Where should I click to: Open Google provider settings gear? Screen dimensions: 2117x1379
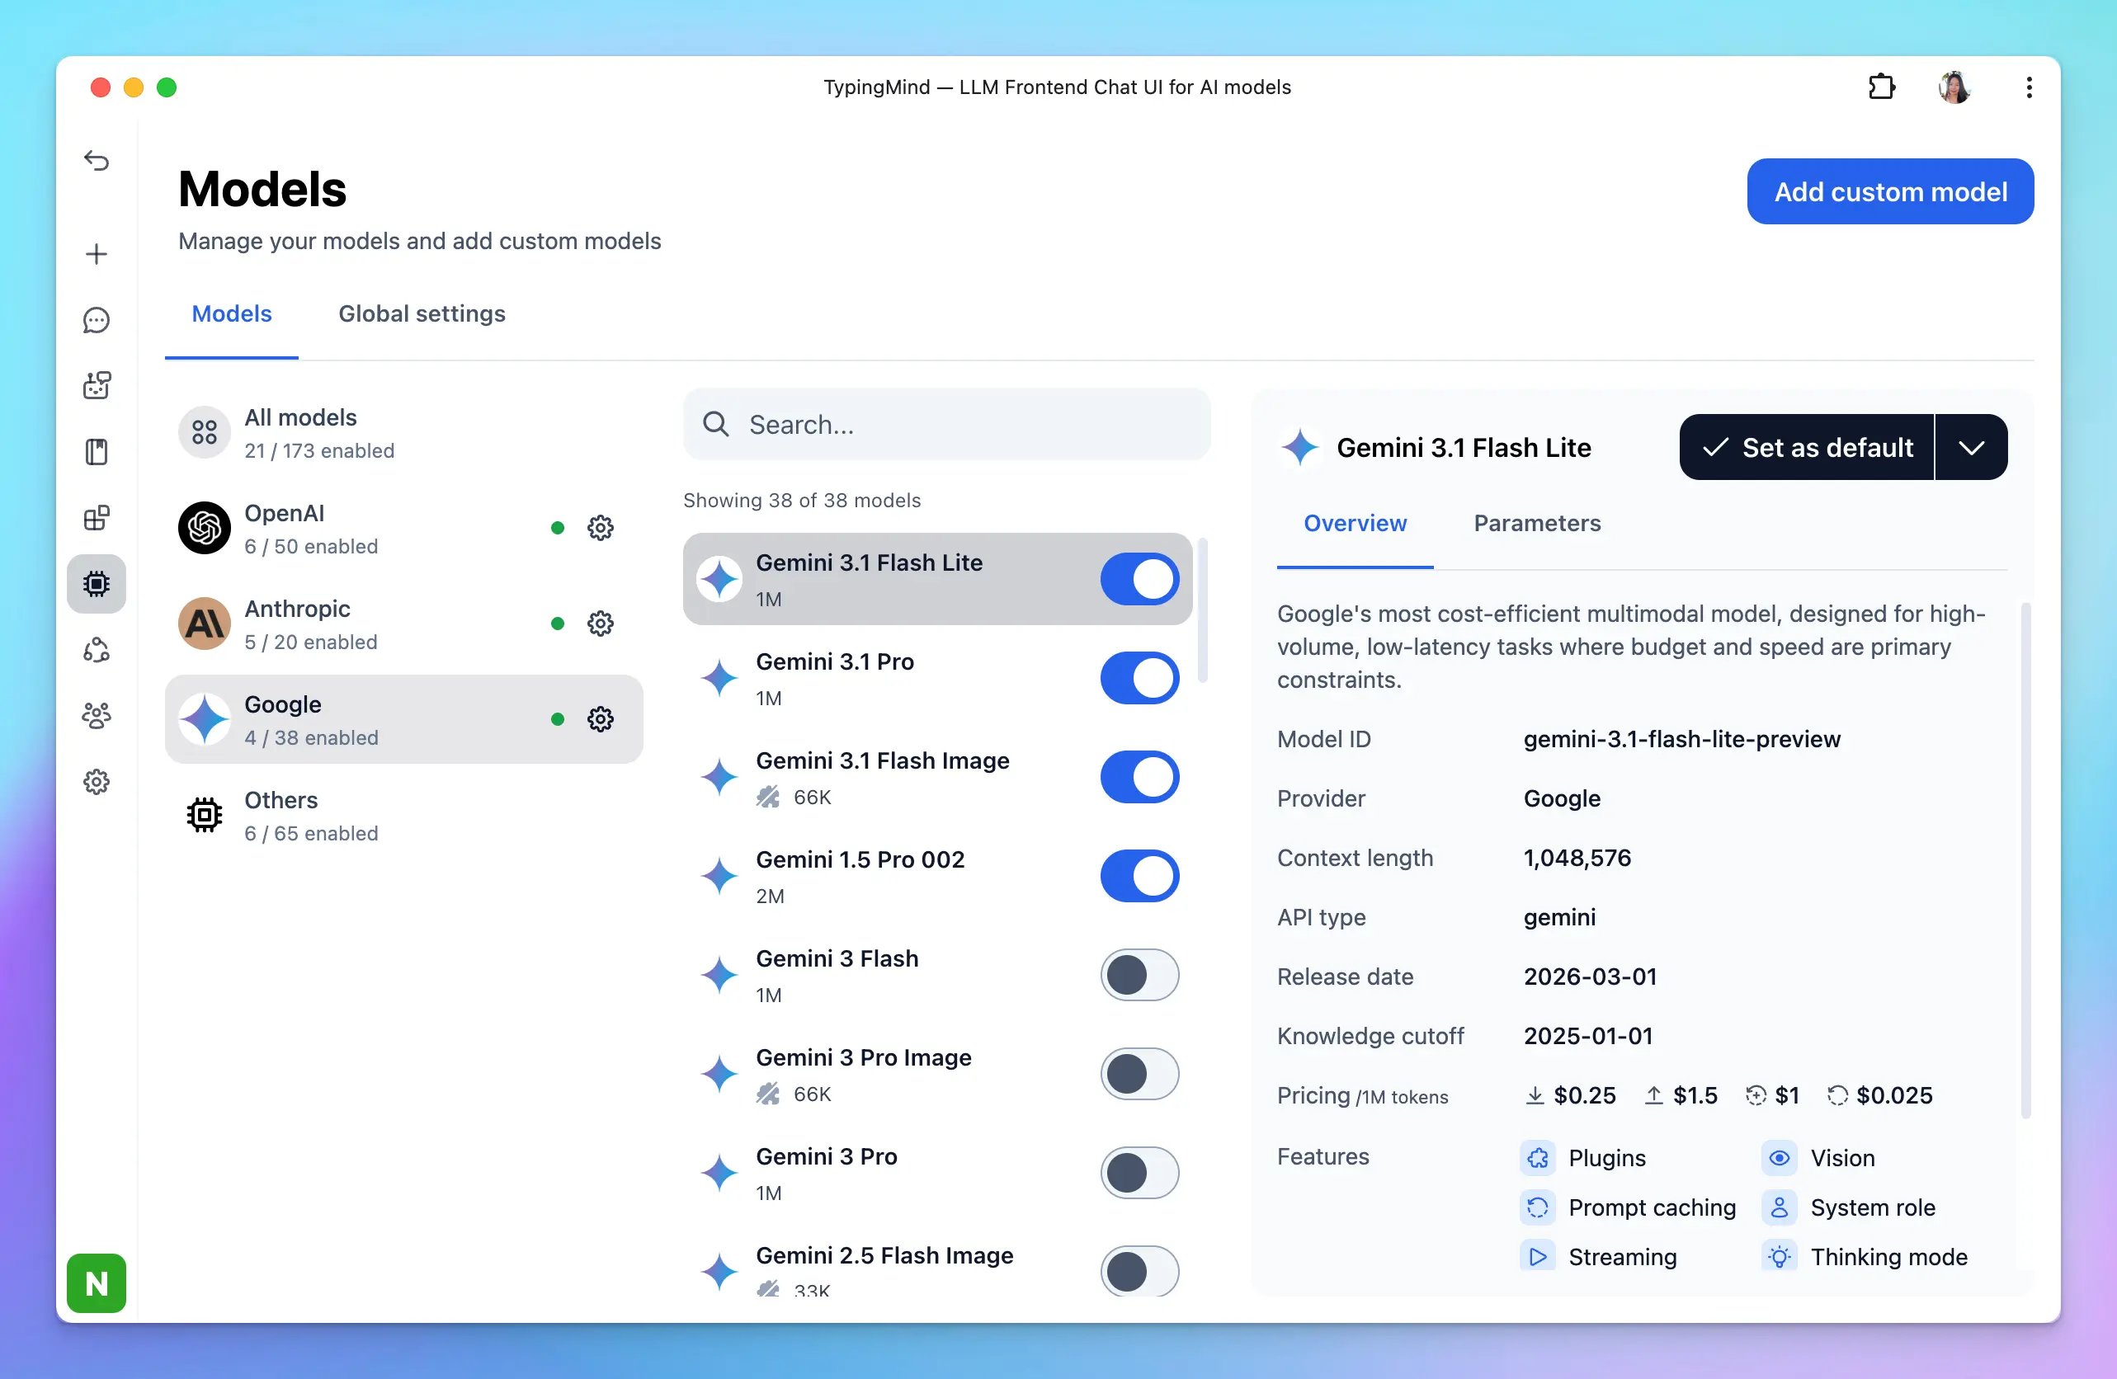[601, 719]
